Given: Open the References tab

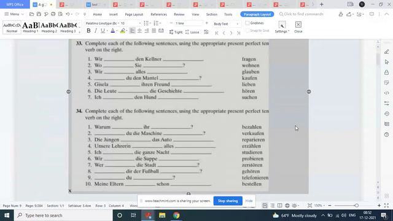Looking at the screenshot, I should (158, 14).
